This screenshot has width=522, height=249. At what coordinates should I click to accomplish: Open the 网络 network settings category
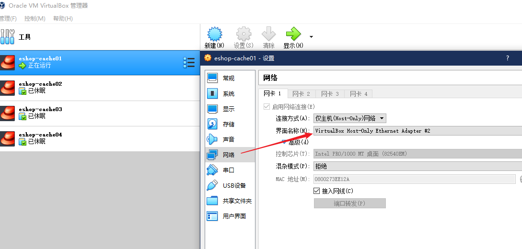point(230,155)
